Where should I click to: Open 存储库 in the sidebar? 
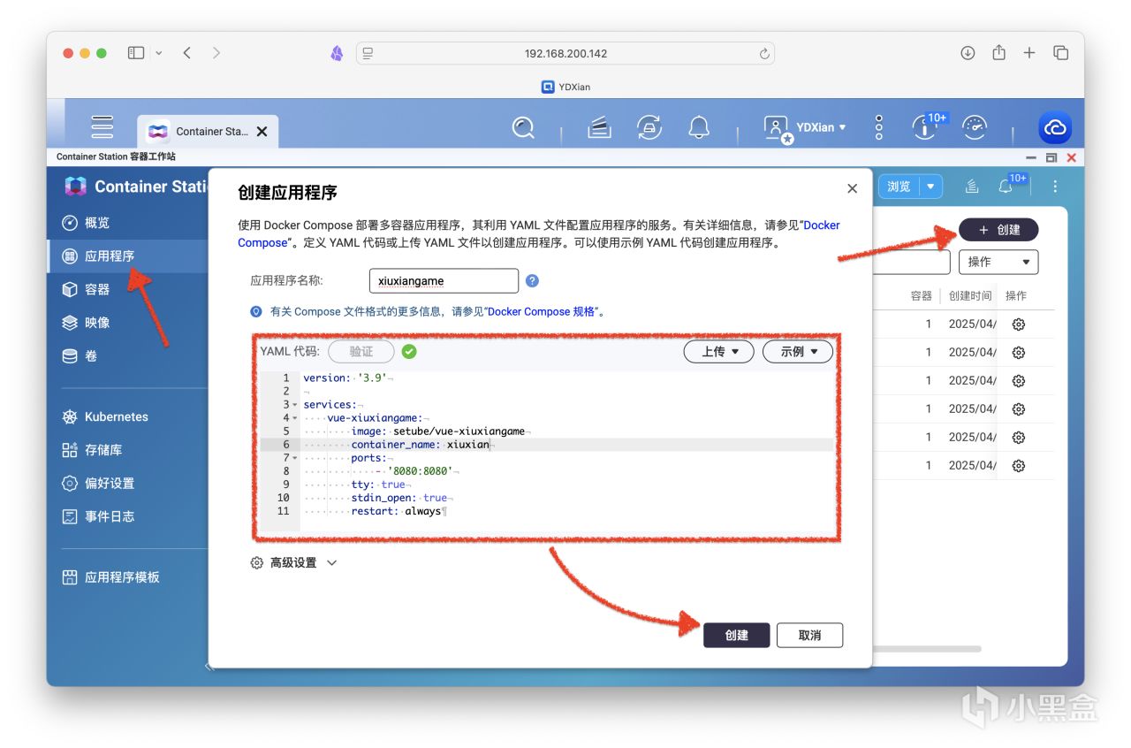coord(128,450)
